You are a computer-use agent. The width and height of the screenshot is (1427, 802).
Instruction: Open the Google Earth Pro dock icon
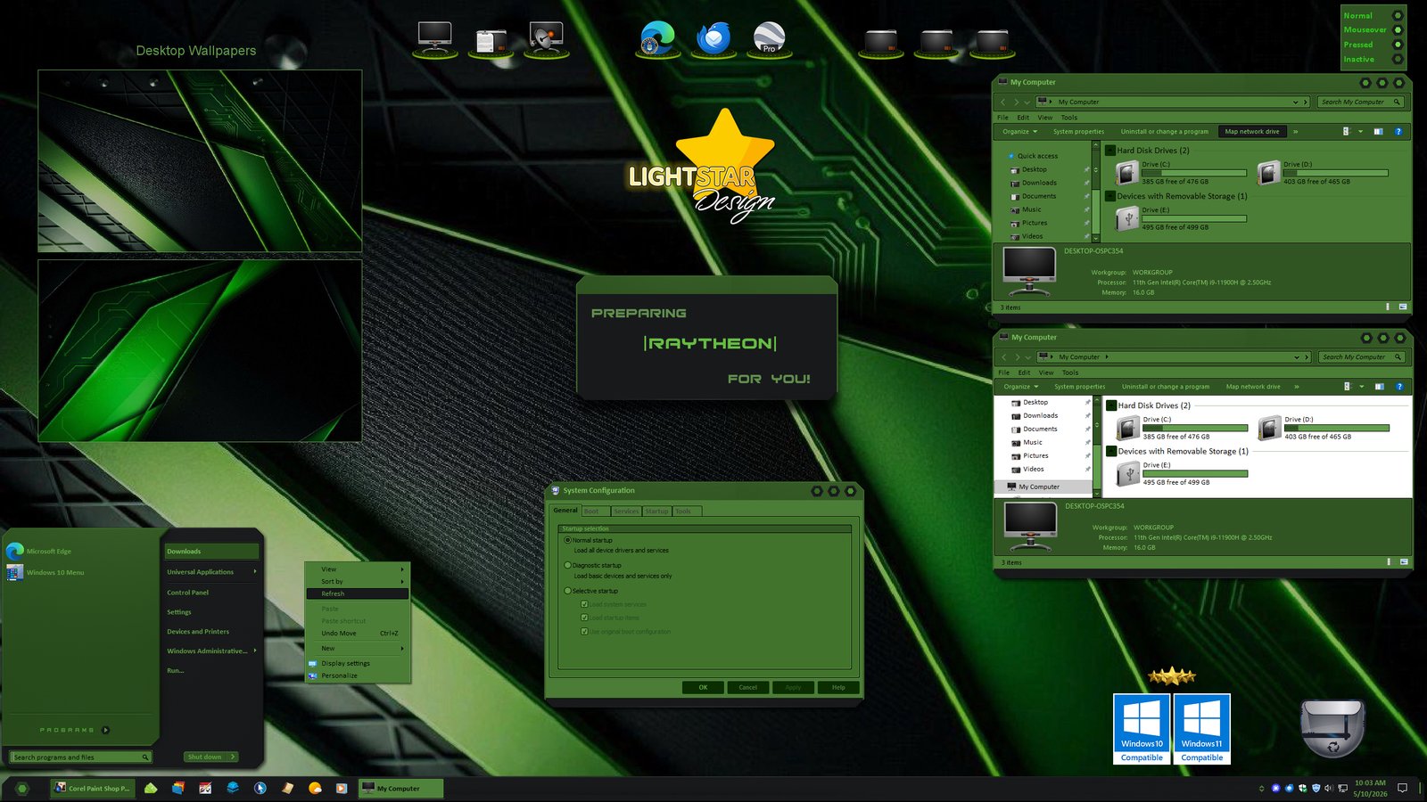(769, 38)
